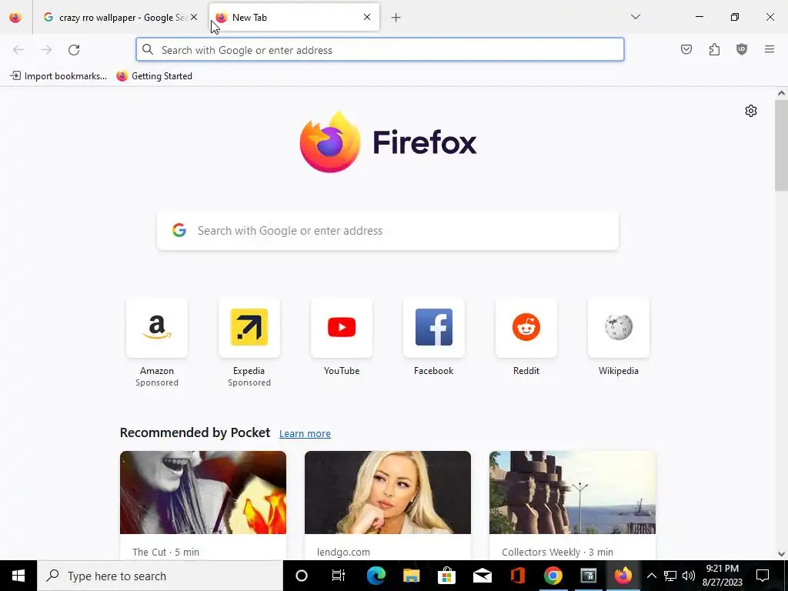Go forward one page
This screenshot has width=788, height=591.
pos(46,49)
